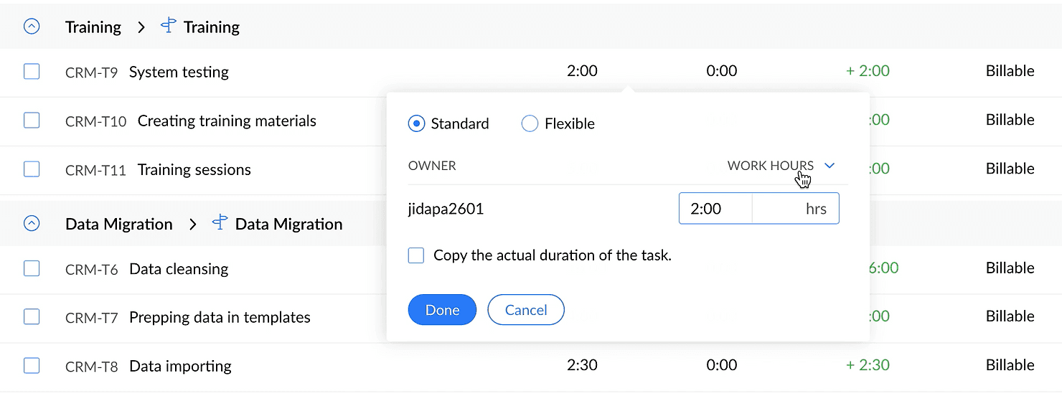Check the Prepping data in templates checkbox
Screen dimensions: 1062x396
tap(32, 317)
